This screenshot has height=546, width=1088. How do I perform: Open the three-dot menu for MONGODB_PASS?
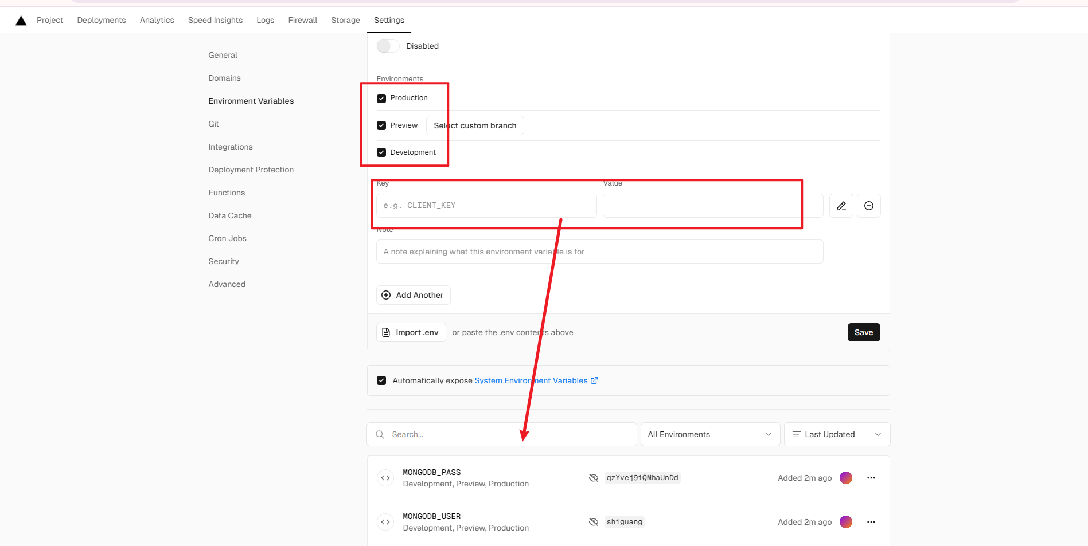871,478
